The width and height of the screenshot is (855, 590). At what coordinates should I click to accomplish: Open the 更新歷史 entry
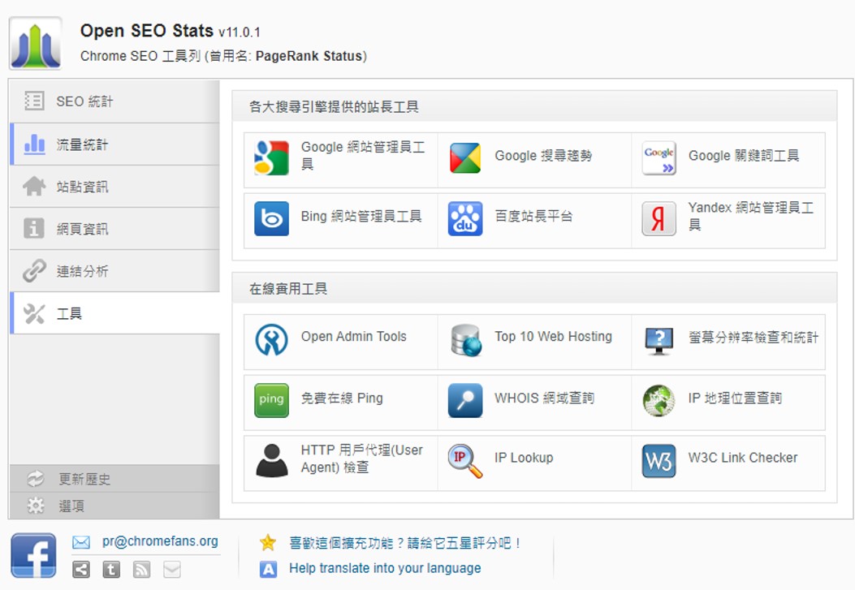114,479
